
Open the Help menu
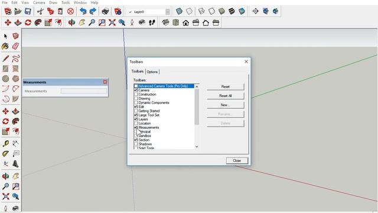point(94,2)
